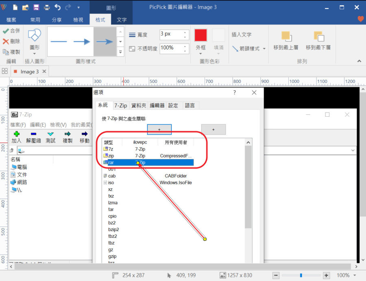The height and width of the screenshot is (281, 366).
Task: Click the Redo arrow icon
Action: click(68, 7)
